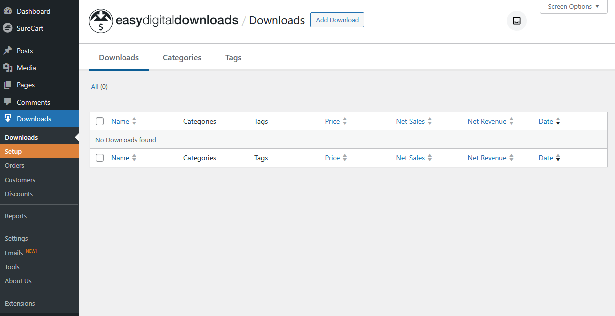This screenshot has width=615, height=316.
Task: Click the Comments speech bubble icon
Action: point(8,102)
